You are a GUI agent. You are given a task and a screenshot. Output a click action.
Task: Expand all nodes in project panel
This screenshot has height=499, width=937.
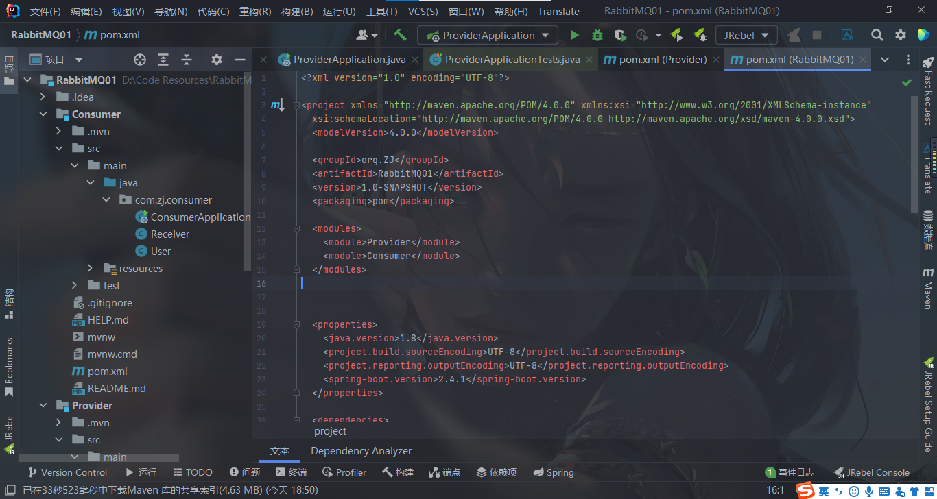(163, 60)
